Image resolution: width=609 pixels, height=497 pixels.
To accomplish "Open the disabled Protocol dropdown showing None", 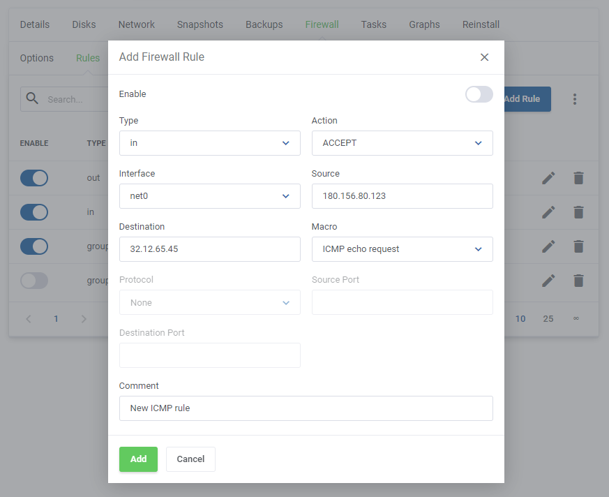I will click(x=210, y=302).
